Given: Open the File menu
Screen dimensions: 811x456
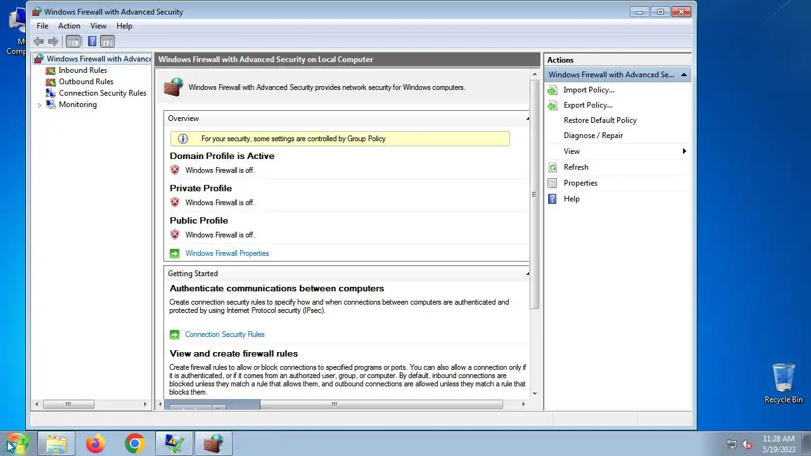Looking at the screenshot, I should pos(42,26).
